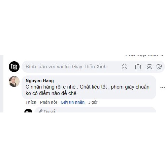Reply via Phản hồi link
Image resolution: width=167 pixels, height=167 pixels.
point(48,102)
